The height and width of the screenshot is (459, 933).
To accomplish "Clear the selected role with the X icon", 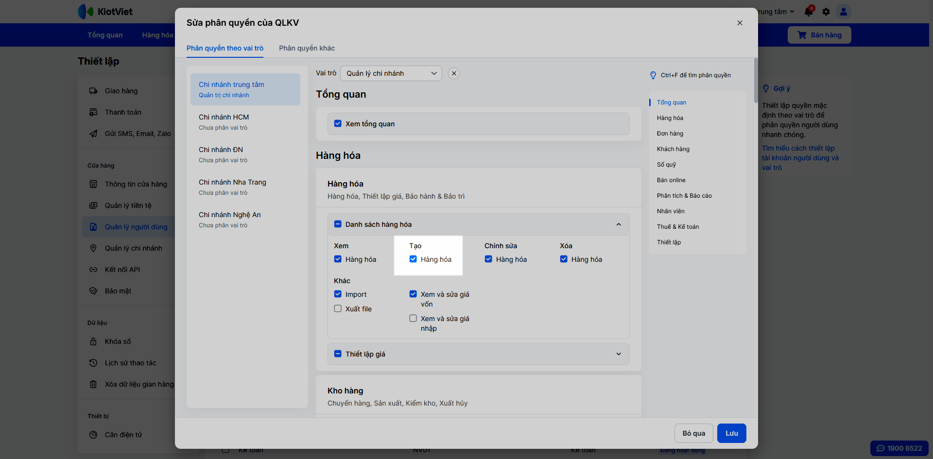I will click(454, 73).
